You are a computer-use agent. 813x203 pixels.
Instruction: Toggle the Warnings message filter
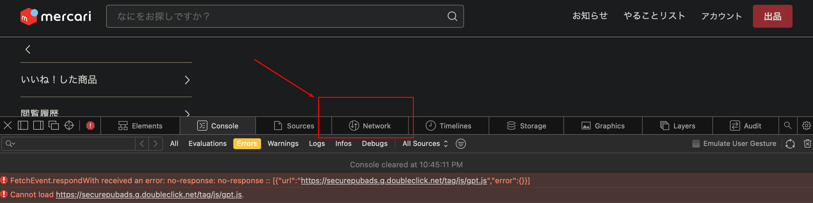click(x=283, y=143)
